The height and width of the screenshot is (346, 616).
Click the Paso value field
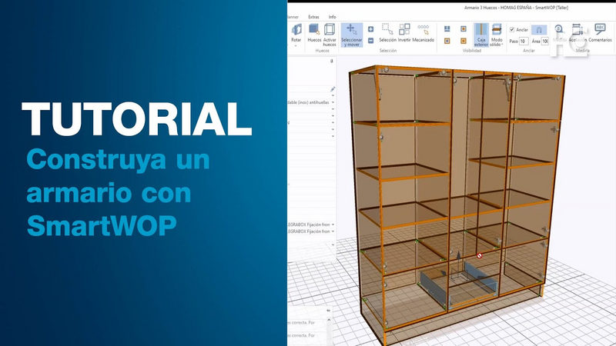click(524, 42)
